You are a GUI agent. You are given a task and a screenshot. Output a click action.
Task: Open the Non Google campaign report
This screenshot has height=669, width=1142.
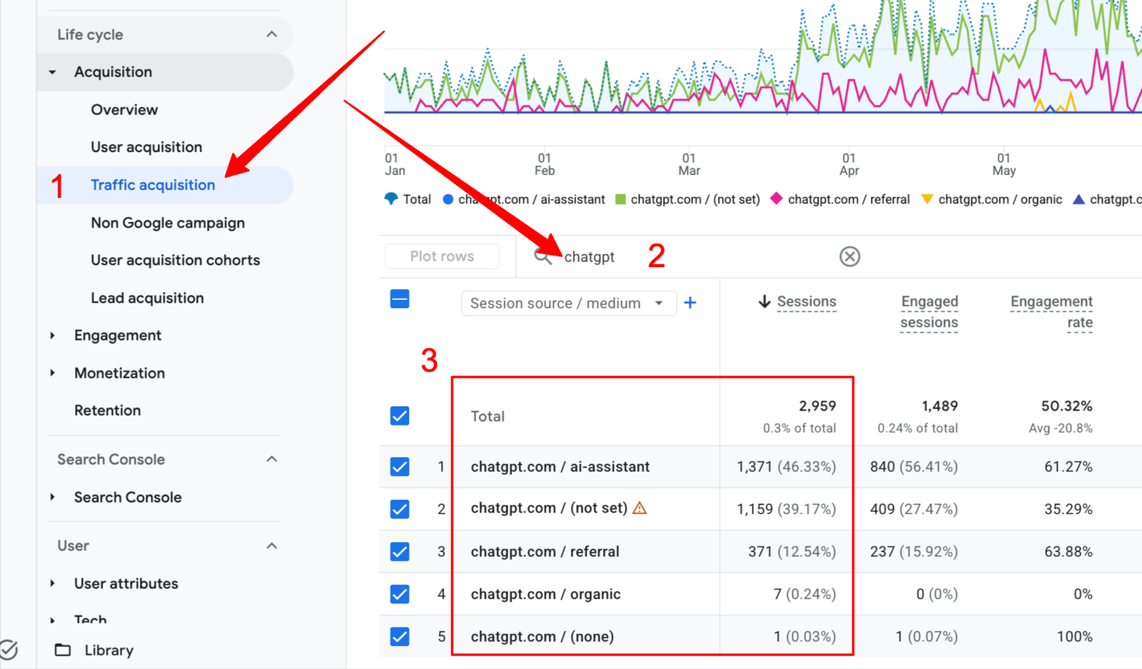(168, 223)
